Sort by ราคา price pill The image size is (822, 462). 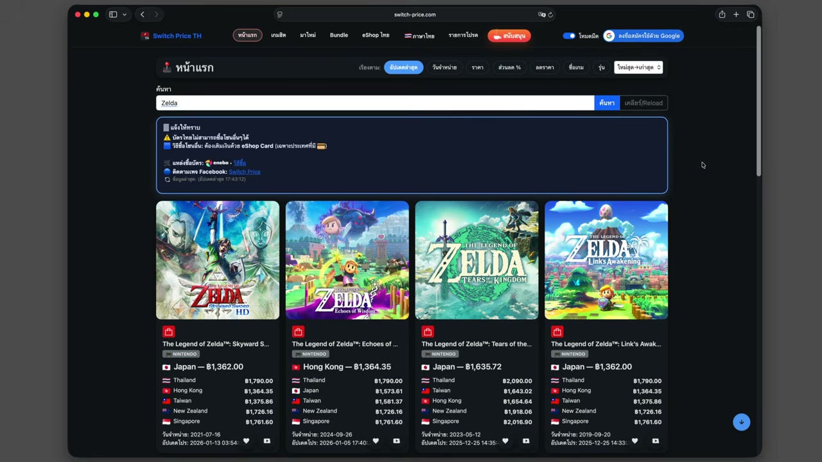tap(477, 67)
